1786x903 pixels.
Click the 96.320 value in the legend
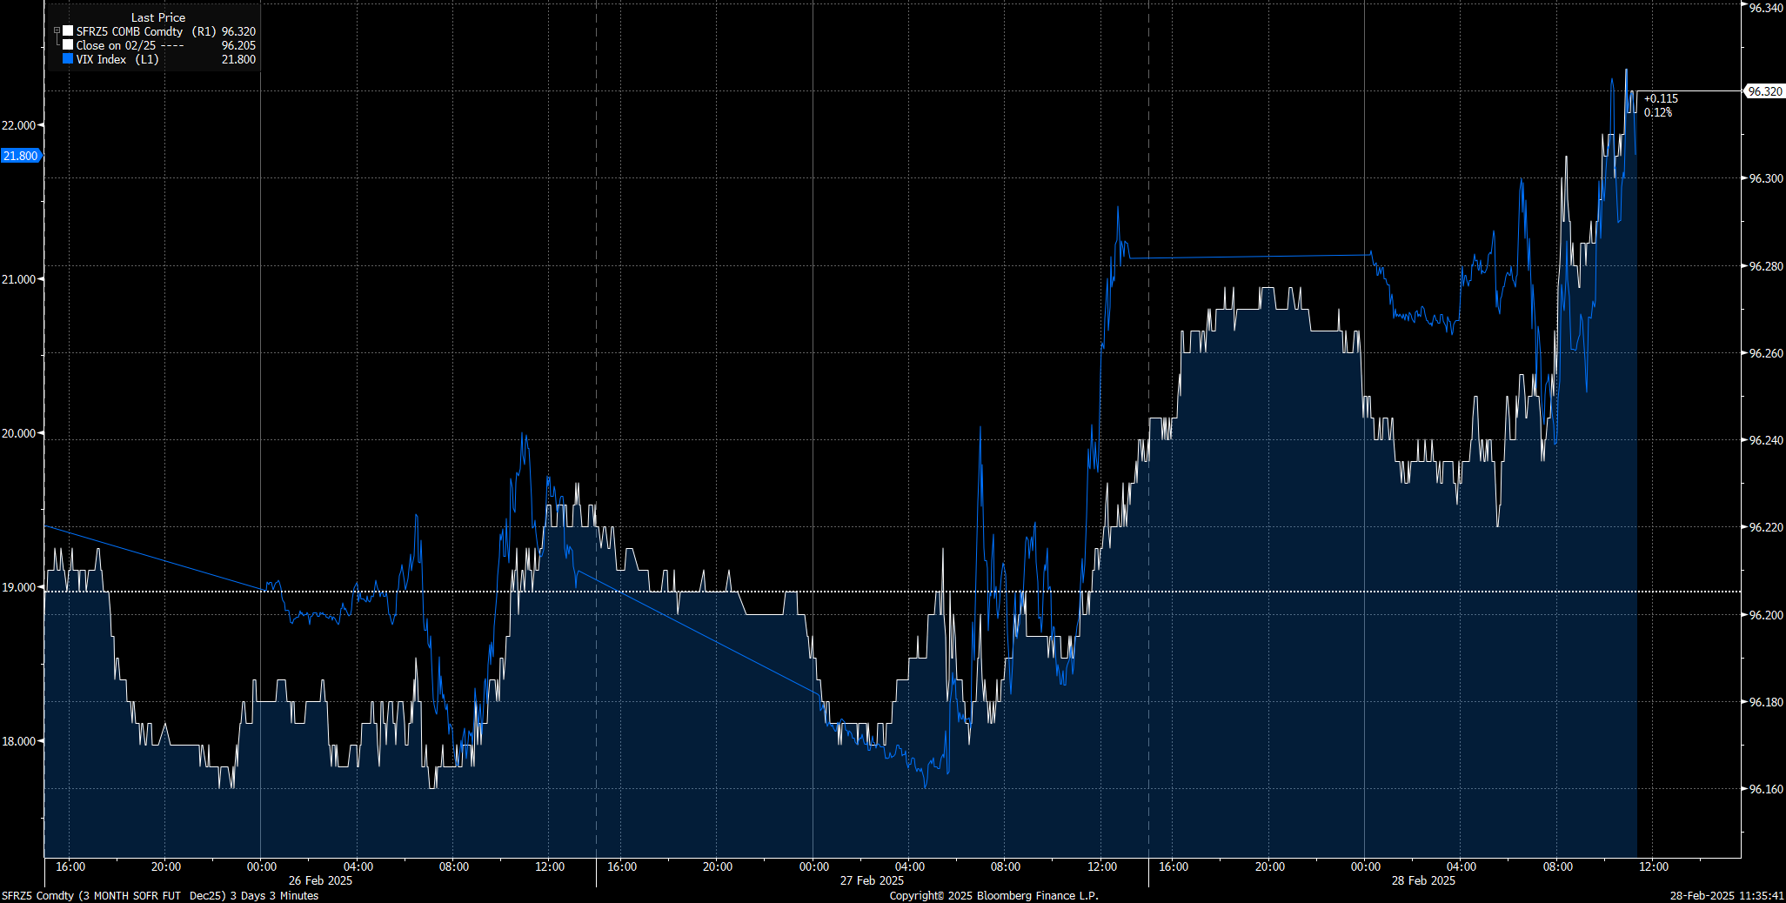[x=238, y=31]
